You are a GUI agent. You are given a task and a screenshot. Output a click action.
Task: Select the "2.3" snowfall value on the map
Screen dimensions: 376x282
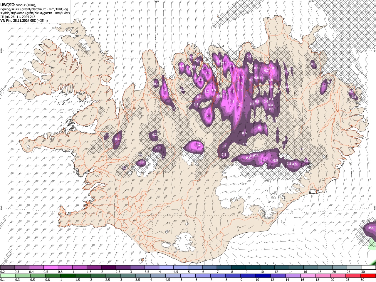(x=201, y=80)
